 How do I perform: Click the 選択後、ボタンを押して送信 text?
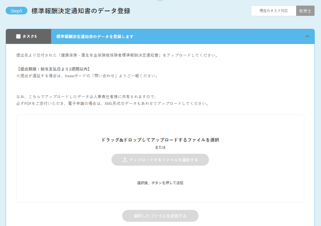coord(160,183)
